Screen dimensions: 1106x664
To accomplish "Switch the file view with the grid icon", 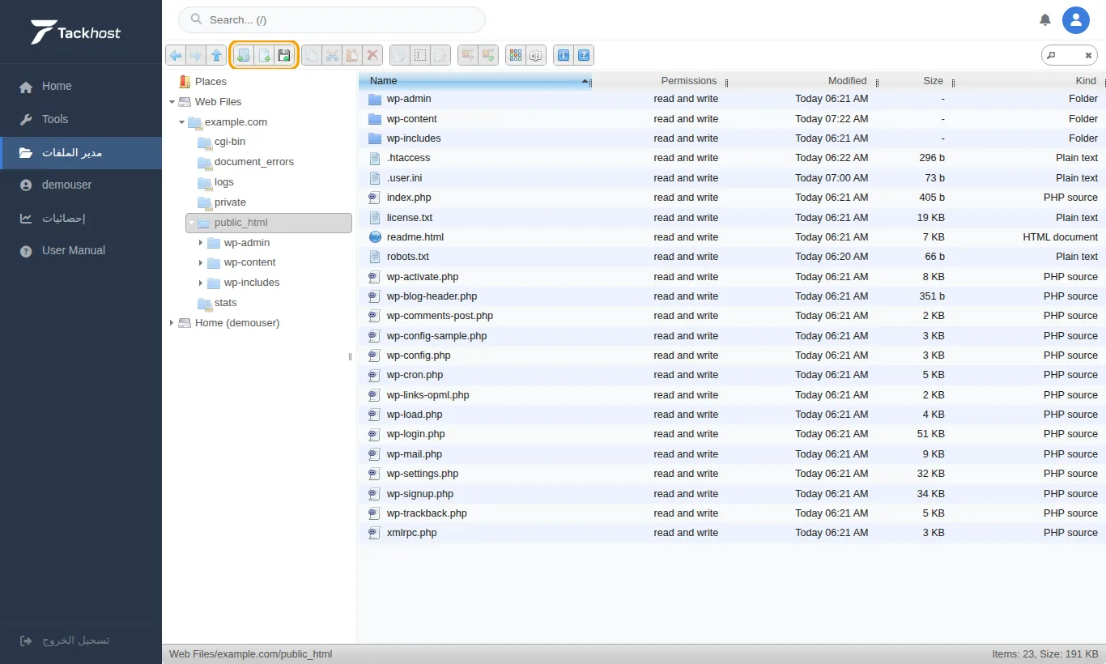I will click(x=515, y=55).
